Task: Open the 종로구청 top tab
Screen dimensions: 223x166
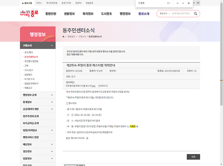Action: (27, 3)
